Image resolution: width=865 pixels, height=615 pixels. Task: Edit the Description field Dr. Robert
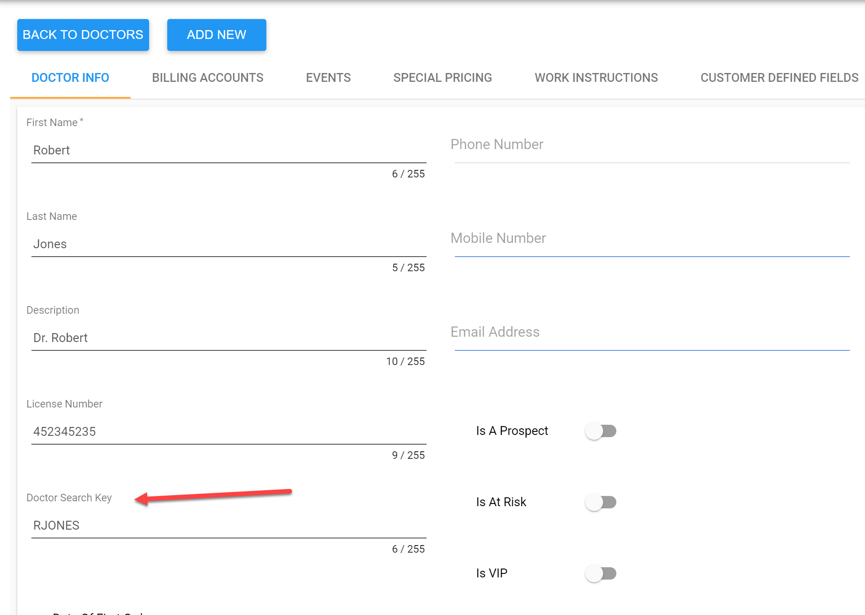click(x=228, y=338)
